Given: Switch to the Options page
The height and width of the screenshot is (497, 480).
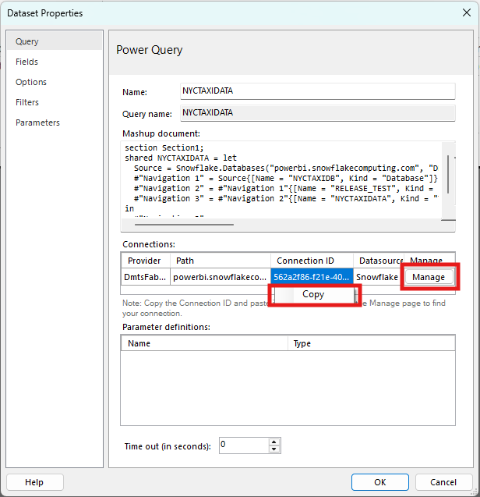Looking at the screenshot, I should click(31, 82).
